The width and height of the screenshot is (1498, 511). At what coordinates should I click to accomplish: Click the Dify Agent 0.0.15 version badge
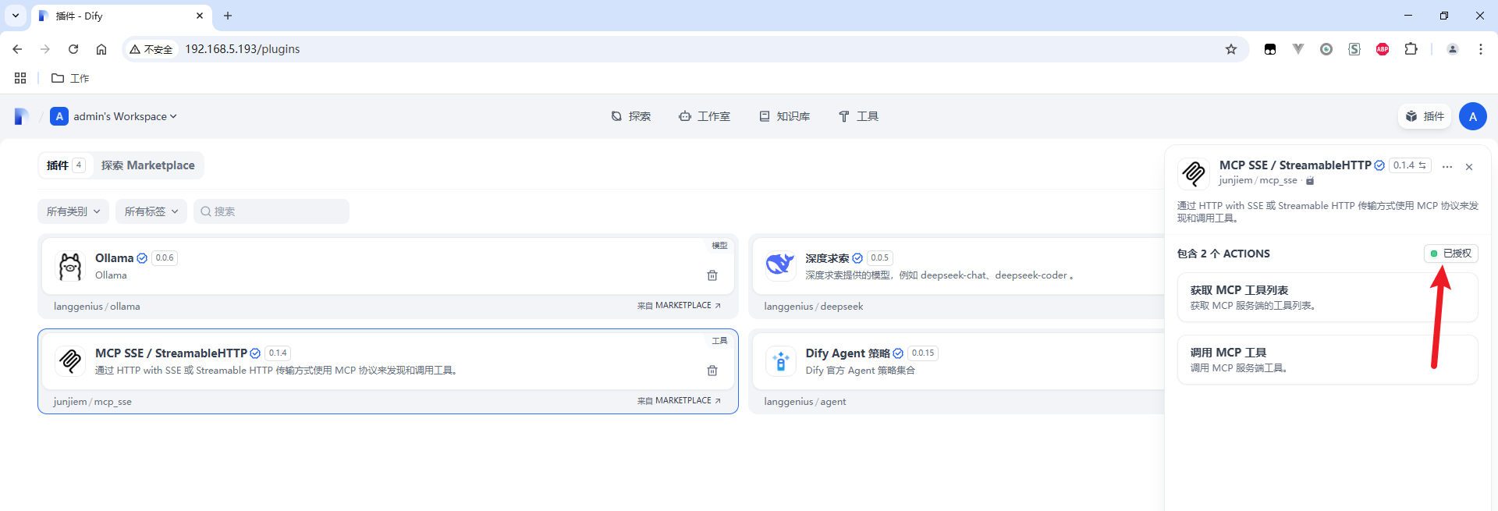click(923, 353)
